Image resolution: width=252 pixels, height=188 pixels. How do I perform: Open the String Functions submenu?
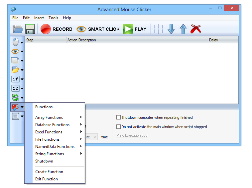point(55,154)
